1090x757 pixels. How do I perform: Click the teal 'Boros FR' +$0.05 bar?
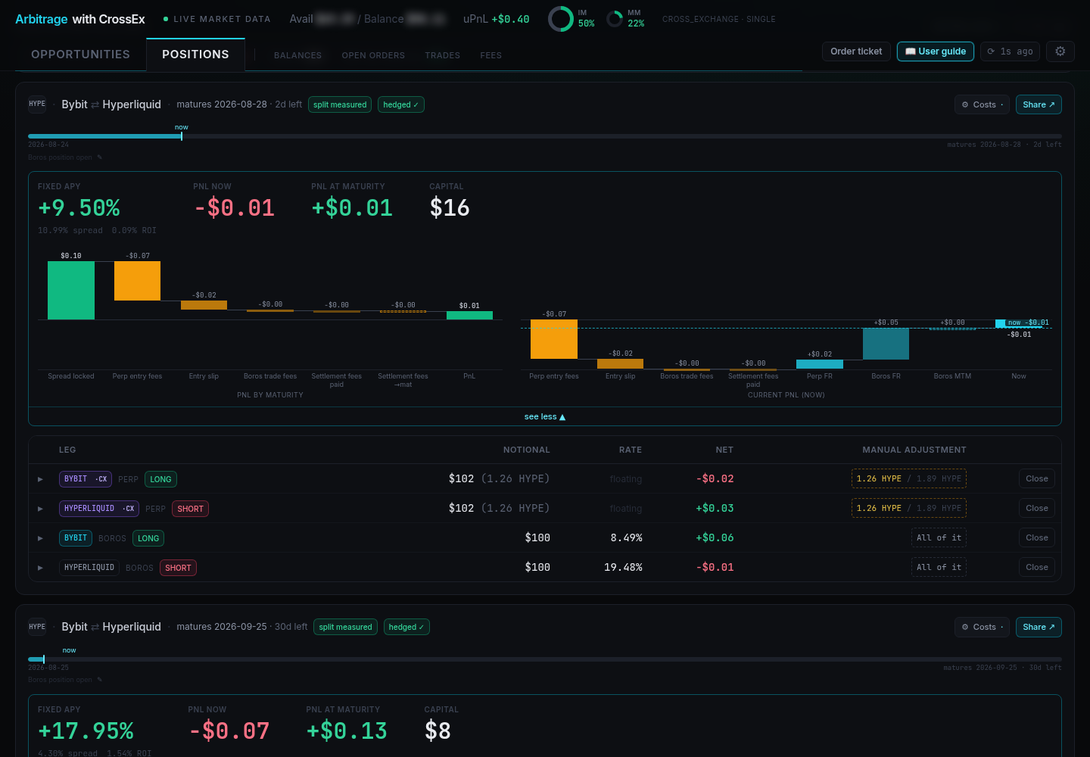(x=886, y=344)
